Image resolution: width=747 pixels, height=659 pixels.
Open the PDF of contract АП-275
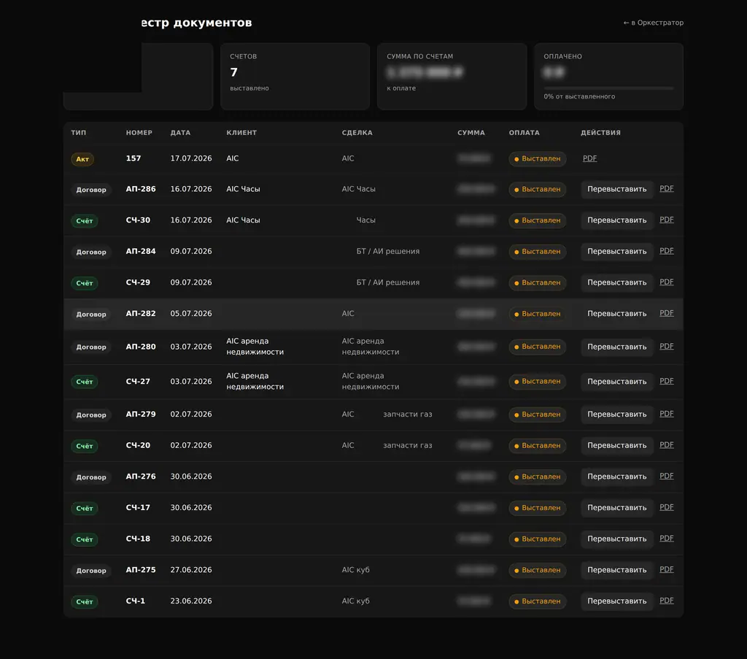(667, 569)
